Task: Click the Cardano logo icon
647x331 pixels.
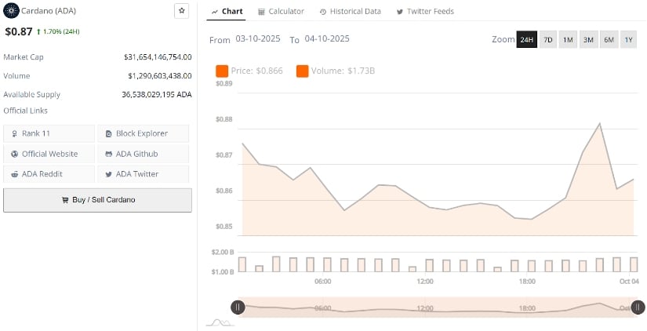Action: coord(11,11)
